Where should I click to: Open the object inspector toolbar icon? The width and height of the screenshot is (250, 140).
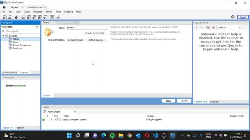pos(16,17)
